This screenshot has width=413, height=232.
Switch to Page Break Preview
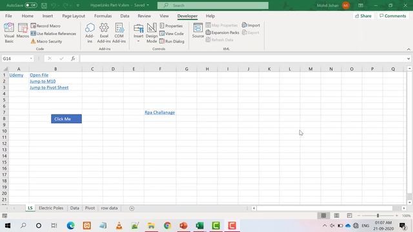click(349, 216)
